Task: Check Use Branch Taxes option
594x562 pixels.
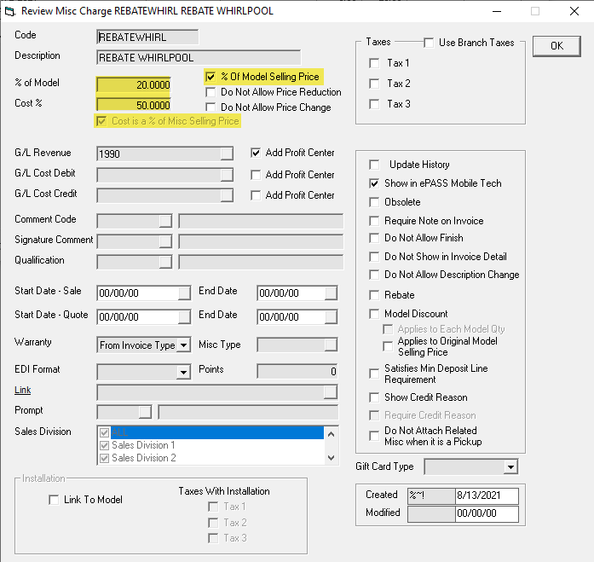Action: click(429, 43)
